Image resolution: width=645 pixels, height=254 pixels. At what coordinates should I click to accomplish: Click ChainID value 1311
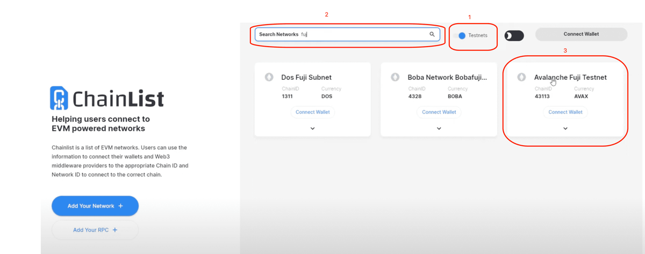pyautogui.click(x=288, y=96)
